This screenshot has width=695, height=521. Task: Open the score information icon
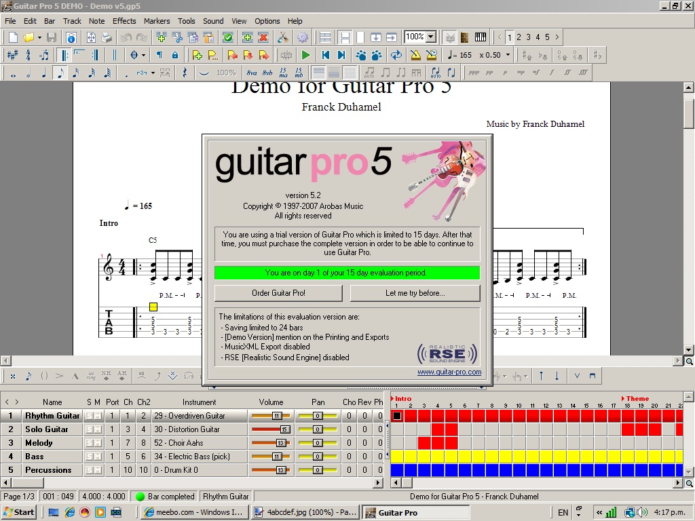point(71,38)
